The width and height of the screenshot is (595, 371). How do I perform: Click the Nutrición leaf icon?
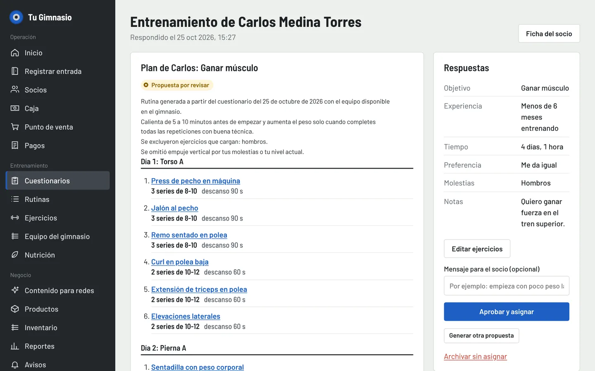coord(15,255)
